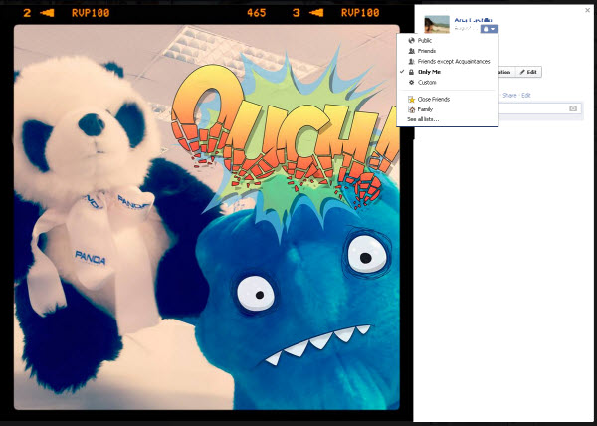597x426 pixels.
Task: Click the Friends except Acquaintances icon
Action: coord(412,61)
